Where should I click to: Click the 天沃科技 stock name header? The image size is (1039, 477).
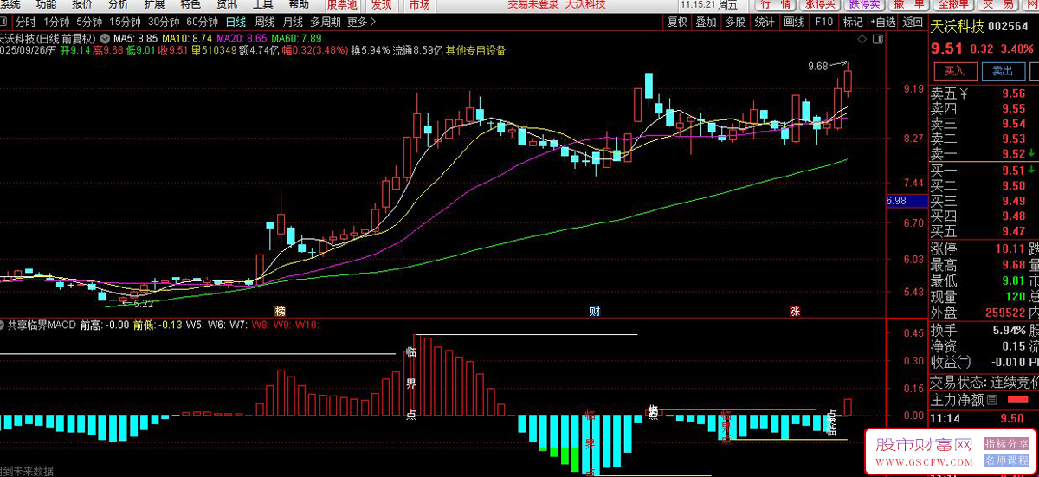tap(957, 29)
